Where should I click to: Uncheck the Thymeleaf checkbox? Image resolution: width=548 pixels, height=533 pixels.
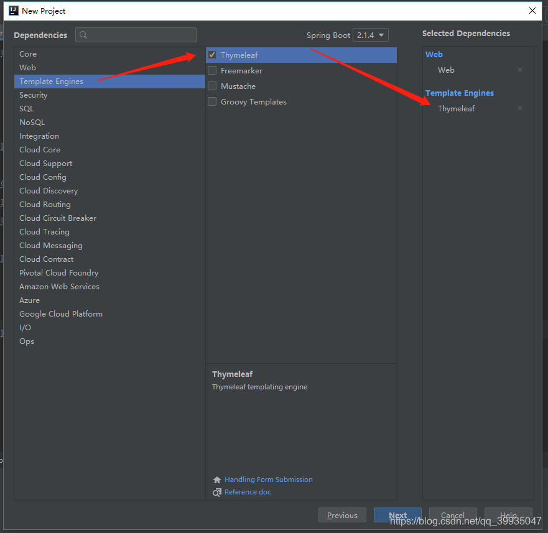click(x=212, y=55)
